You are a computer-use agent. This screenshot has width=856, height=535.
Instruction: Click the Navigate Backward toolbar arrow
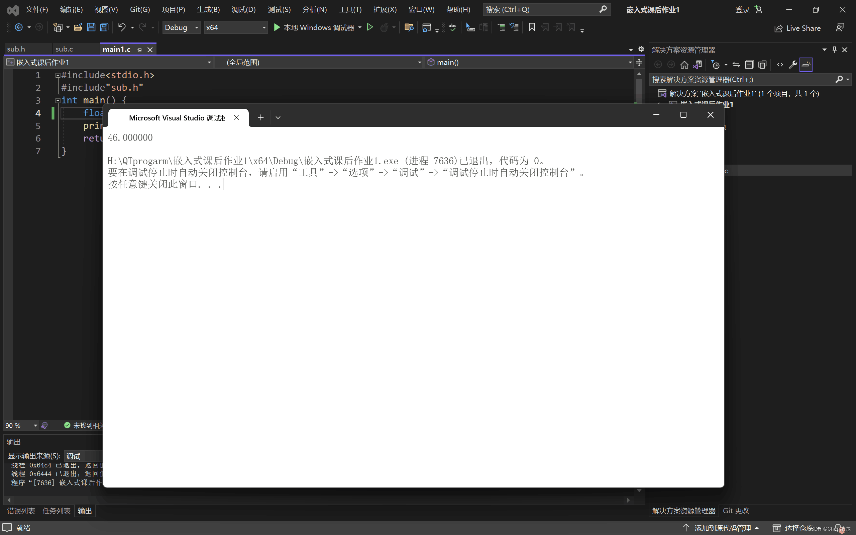pos(19,27)
